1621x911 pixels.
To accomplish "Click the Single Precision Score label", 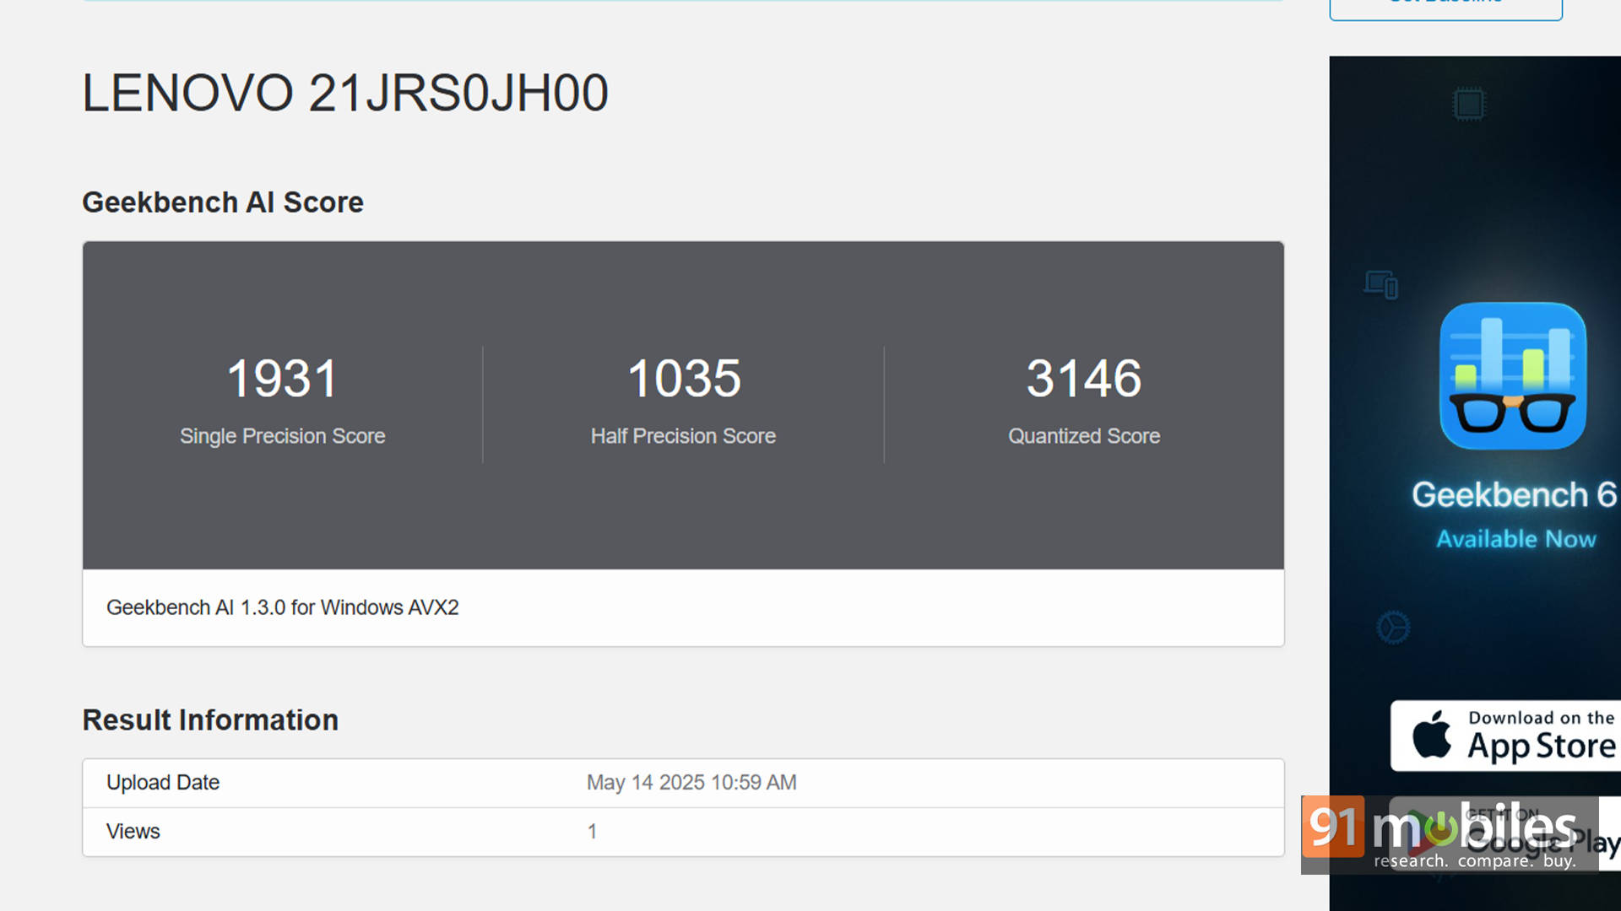I will pyautogui.click(x=282, y=436).
